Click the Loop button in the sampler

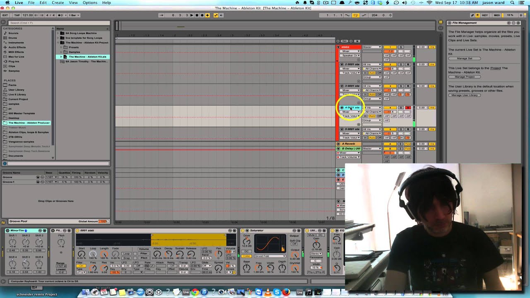127,254
